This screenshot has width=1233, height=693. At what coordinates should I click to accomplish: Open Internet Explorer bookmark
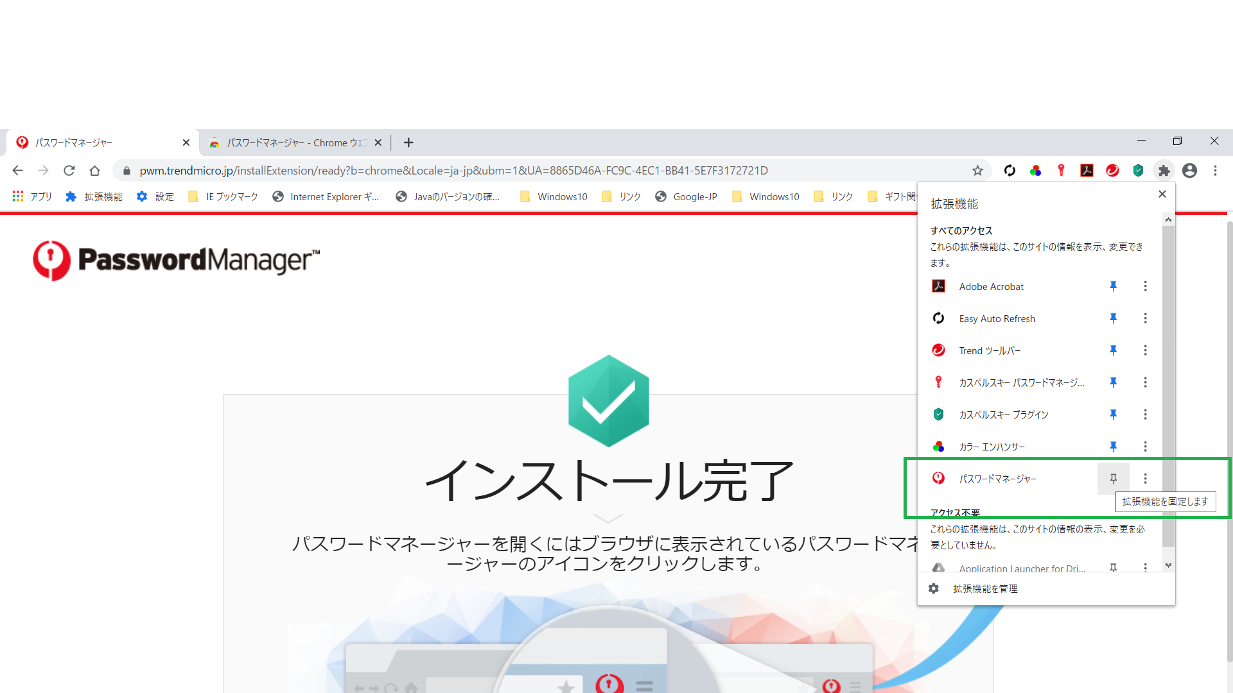(326, 196)
